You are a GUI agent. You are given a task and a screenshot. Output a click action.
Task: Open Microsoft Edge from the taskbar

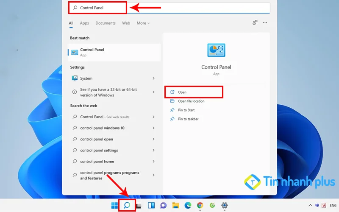[188, 206]
